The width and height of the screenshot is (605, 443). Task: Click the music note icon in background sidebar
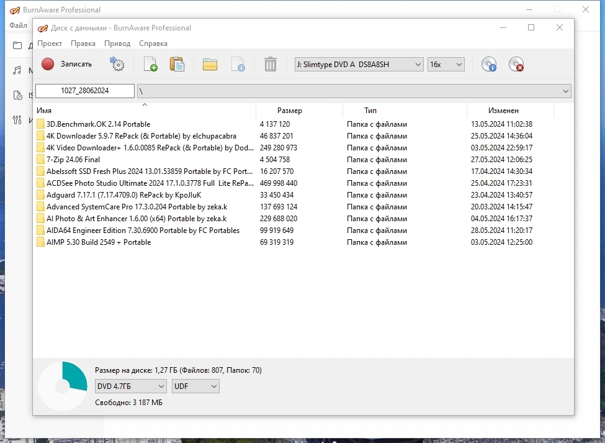point(17,70)
